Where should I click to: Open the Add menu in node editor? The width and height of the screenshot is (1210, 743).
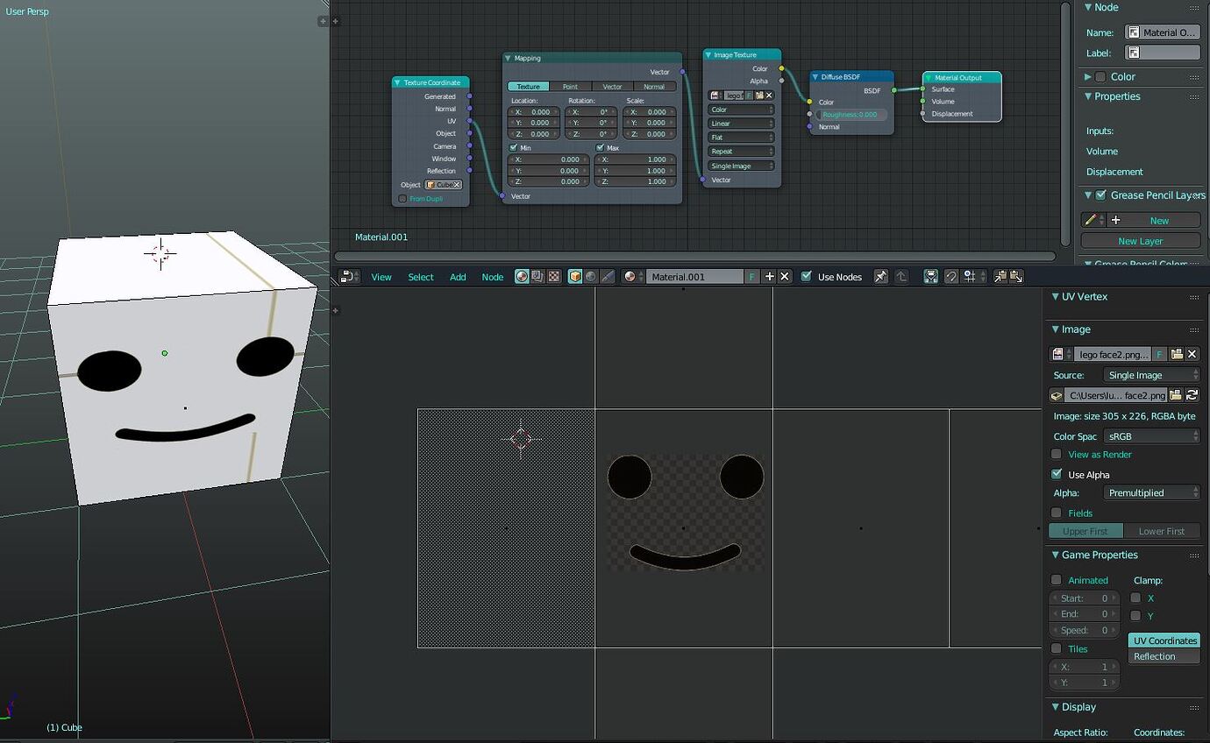pos(458,277)
